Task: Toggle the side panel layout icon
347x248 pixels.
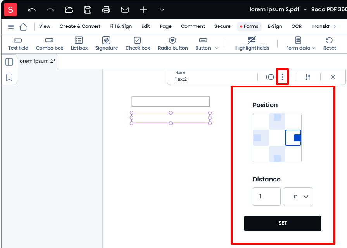Action: point(9,62)
